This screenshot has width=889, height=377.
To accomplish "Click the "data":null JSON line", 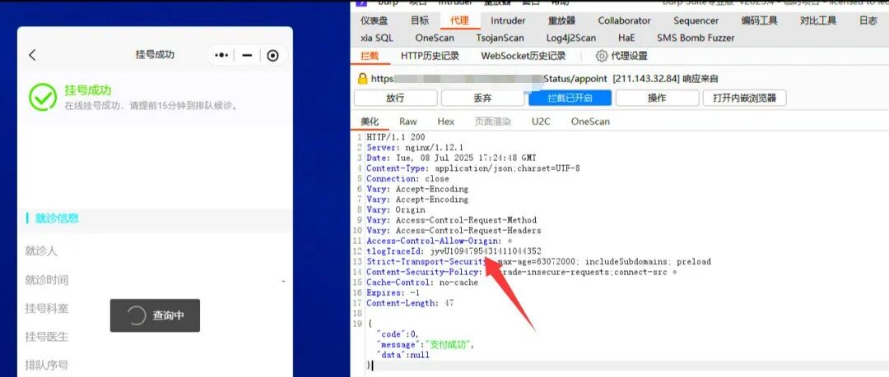I will tap(403, 355).
